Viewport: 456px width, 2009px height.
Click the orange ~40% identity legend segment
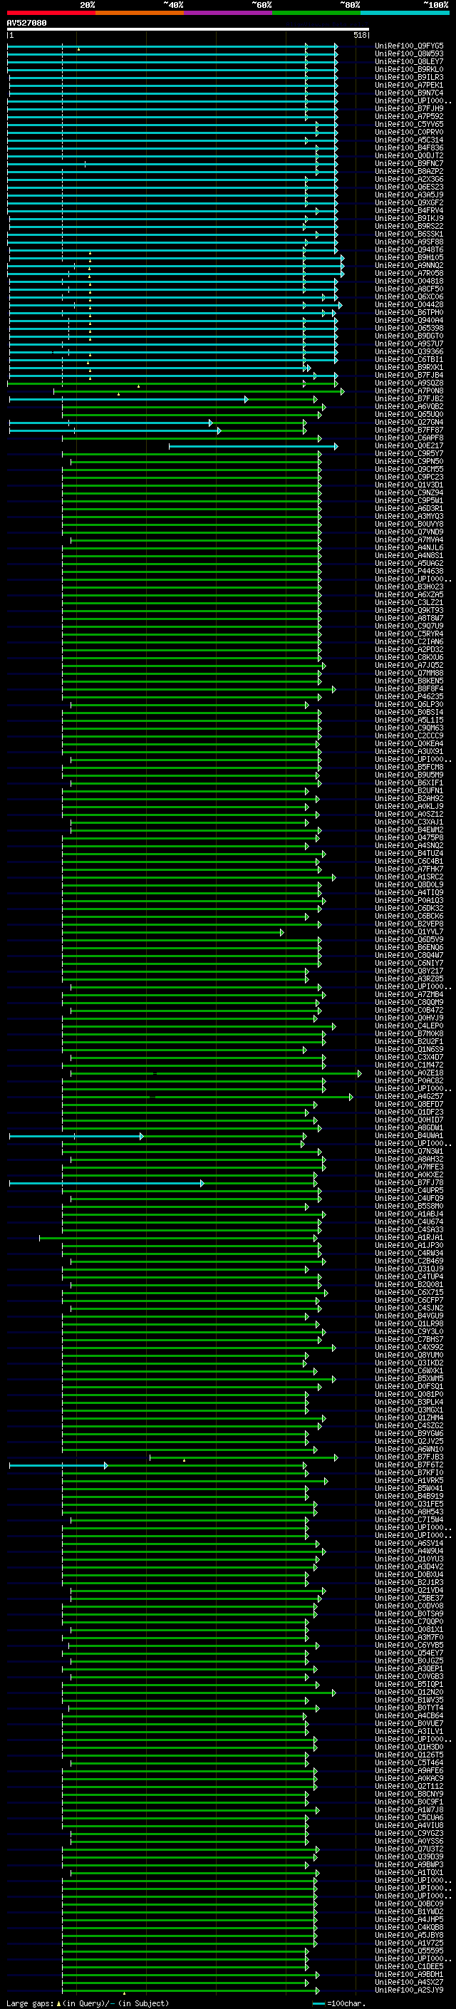[140, 13]
